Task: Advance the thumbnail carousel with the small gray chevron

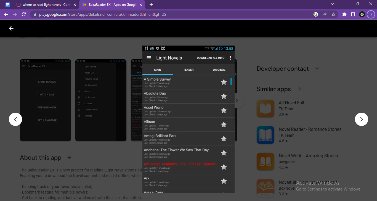Action: (237, 101)
